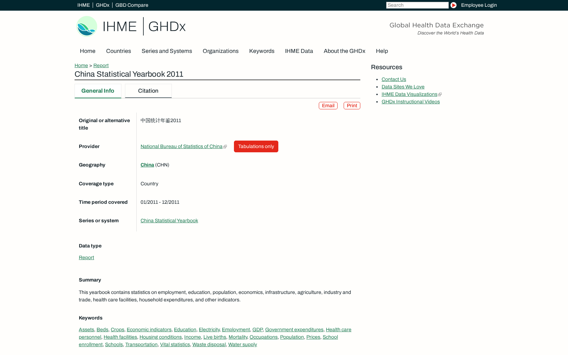Select the General Info tab
Image resolution: width=568 pixels, height=355 pixels.
click(x=98, y=91)
